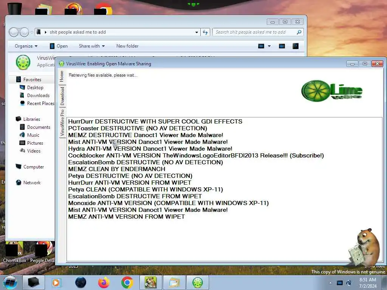Open Pictures library in sidebar
This screenshot has width=387, height=290.
click(31, 143)
